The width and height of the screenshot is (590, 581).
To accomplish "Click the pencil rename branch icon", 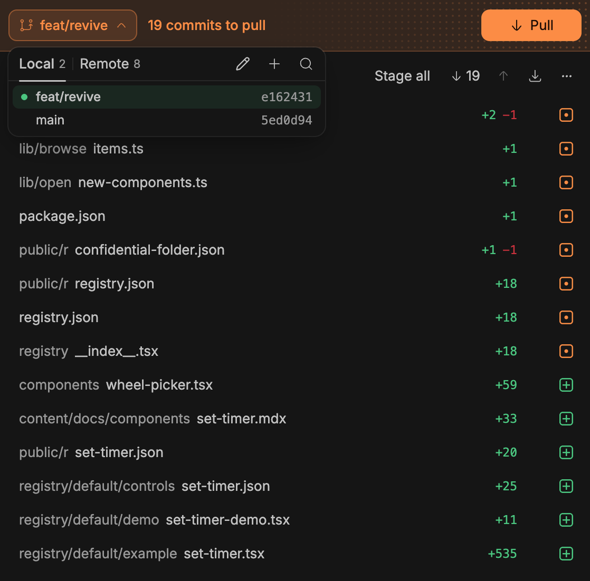I will [x=243, y=64].
